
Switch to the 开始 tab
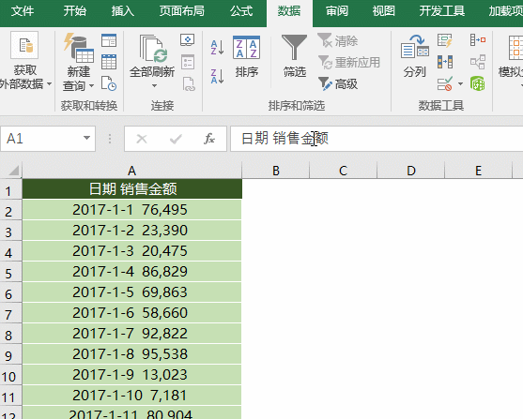[75, 11]
